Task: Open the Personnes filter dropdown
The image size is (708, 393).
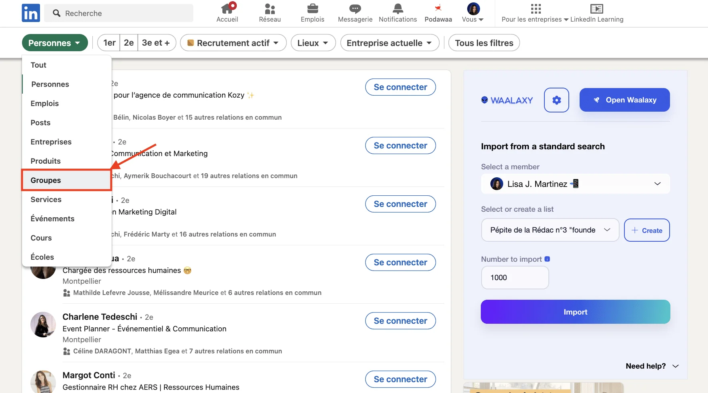Action: point(55,43)
